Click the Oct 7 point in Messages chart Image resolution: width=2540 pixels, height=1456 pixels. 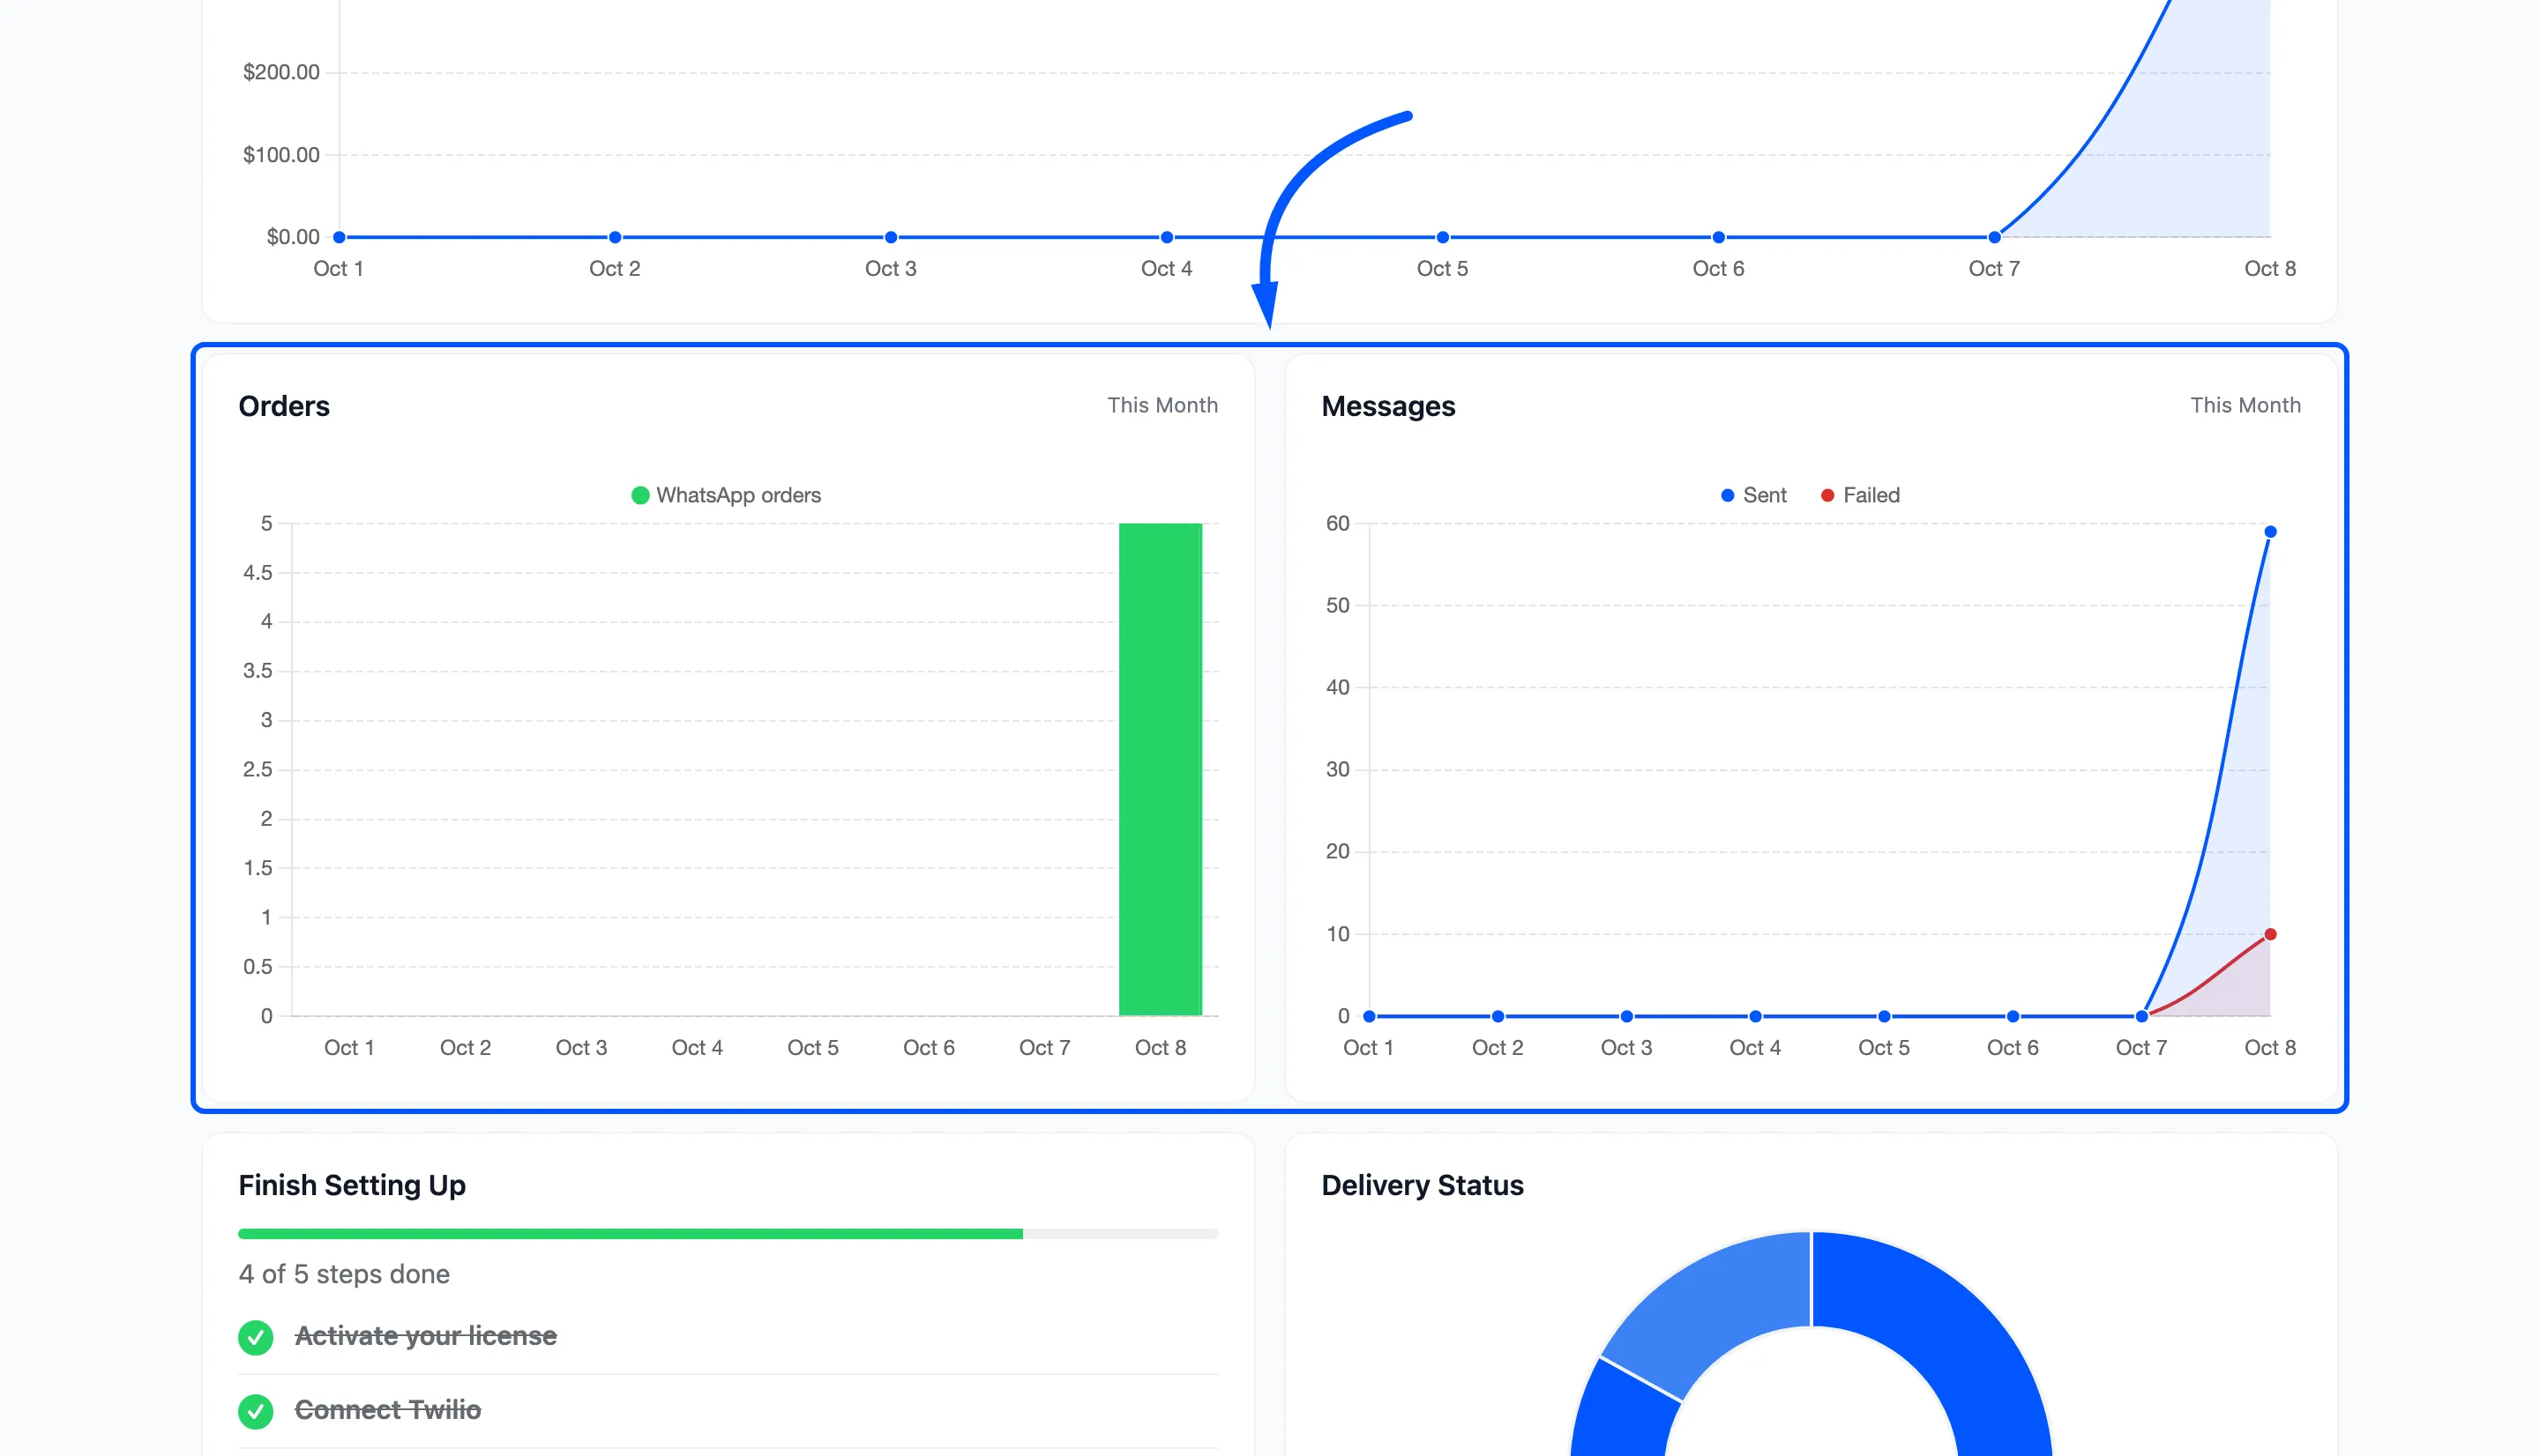[x=2142, y=1016]
